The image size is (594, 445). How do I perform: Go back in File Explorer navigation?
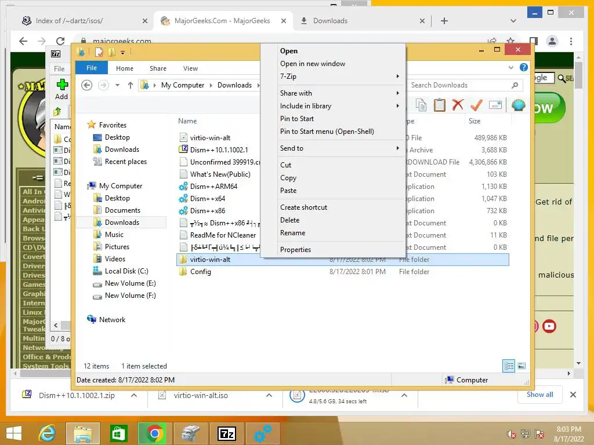87,85
